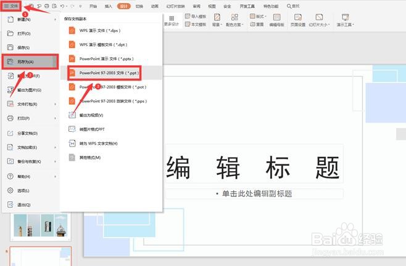This screenshot has height=266, width=406.
Task: Click the 本文模板 button
Action: click(x=196, y=24)
